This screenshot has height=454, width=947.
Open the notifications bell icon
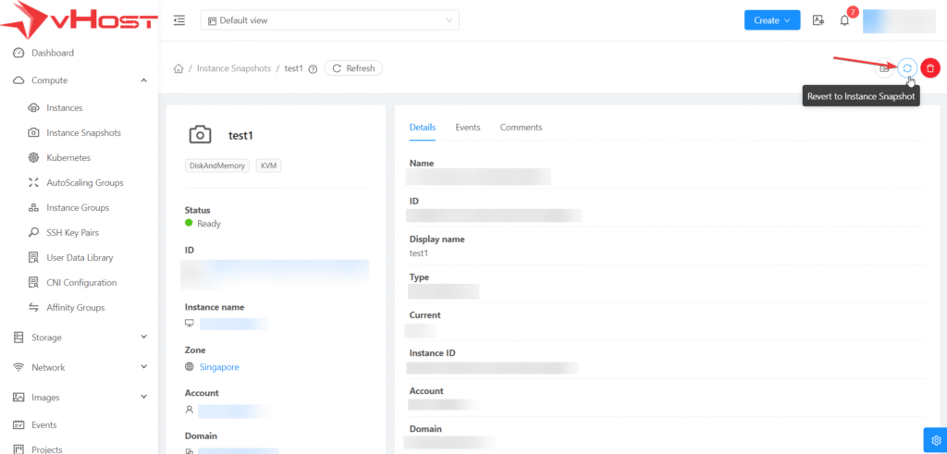coord(844,20)
